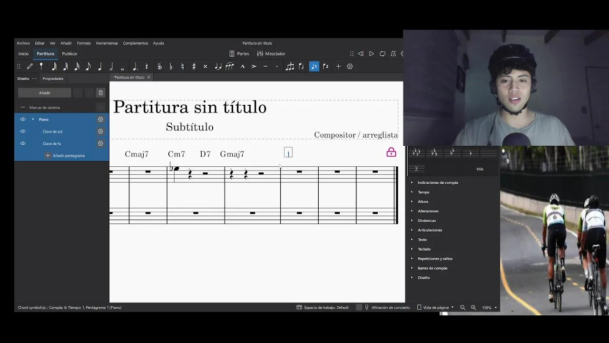This screenshot has width=609, height=343.
Task: Zoom in the score view
Action: [473, 308]
